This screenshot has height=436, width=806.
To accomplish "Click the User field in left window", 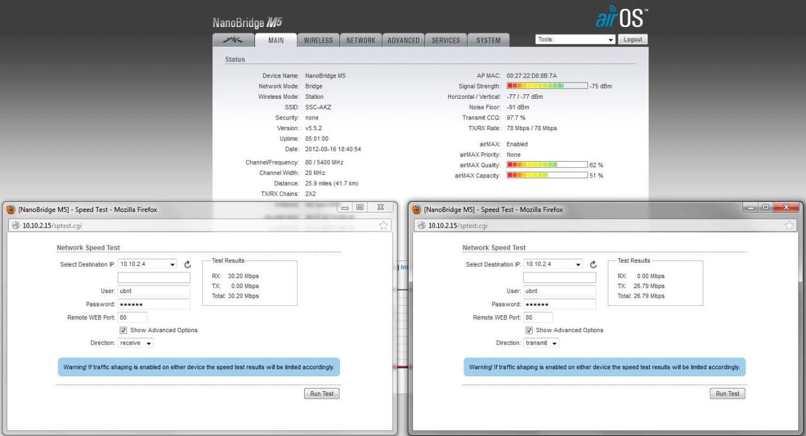I will click(154, 291).
